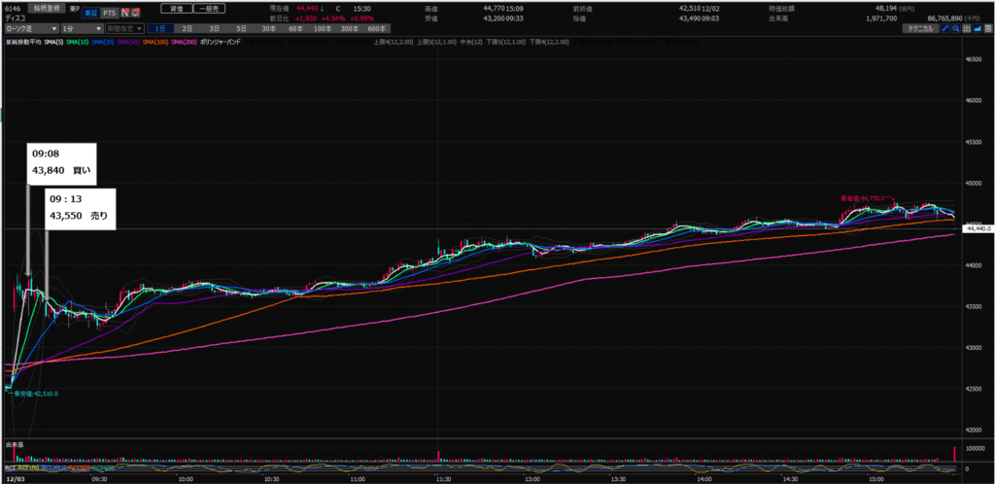Click the red N news icon
This screenshot has height=484, width=995.
click(x=124, y=15)
